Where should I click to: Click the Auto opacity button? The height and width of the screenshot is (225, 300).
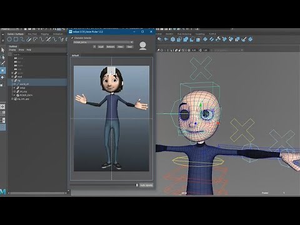coord(146,185)
